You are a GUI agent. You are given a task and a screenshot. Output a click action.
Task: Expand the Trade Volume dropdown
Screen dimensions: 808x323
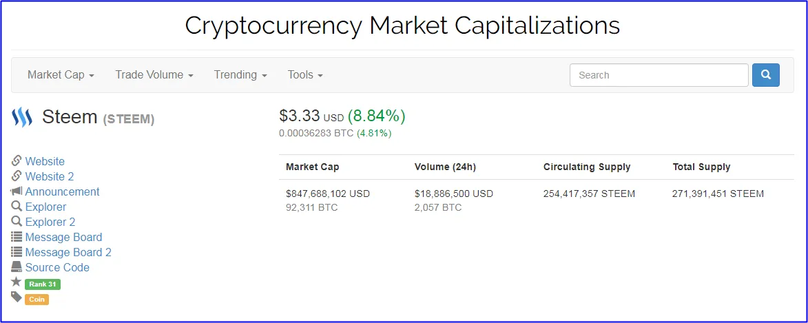pyautogui.click(x=154, y=74)
